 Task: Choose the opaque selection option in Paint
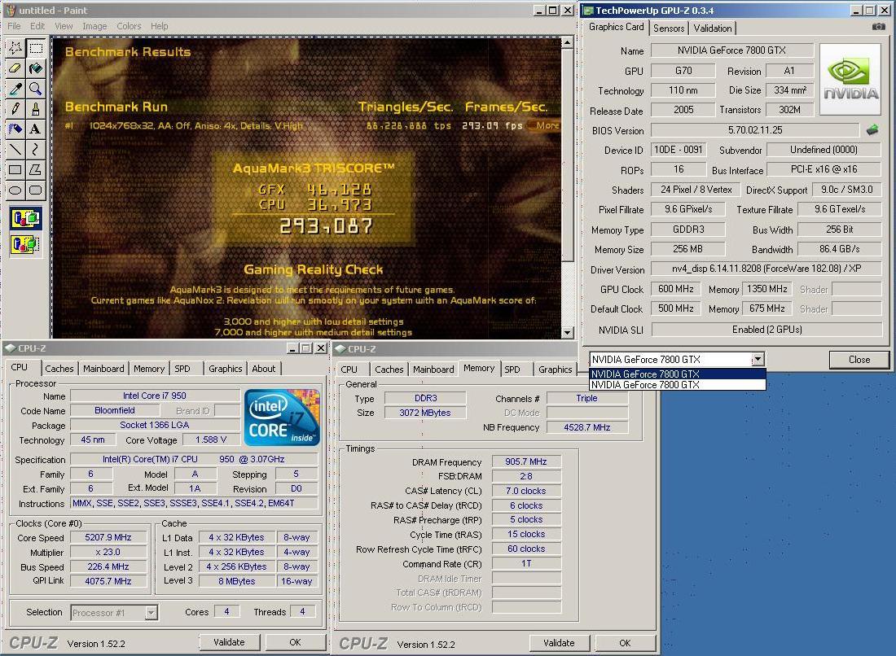click(25, 218)
